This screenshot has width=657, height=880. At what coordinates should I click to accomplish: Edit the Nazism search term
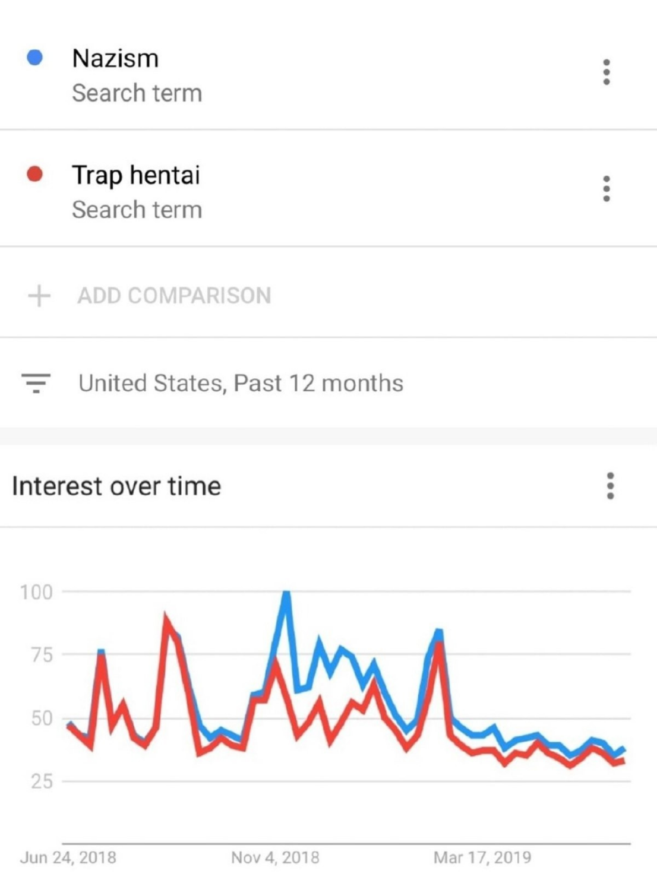(115, 59)
